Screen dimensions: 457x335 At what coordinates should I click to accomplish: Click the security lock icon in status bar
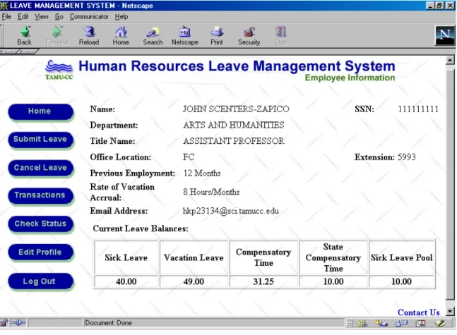click(x=4, y=323)
